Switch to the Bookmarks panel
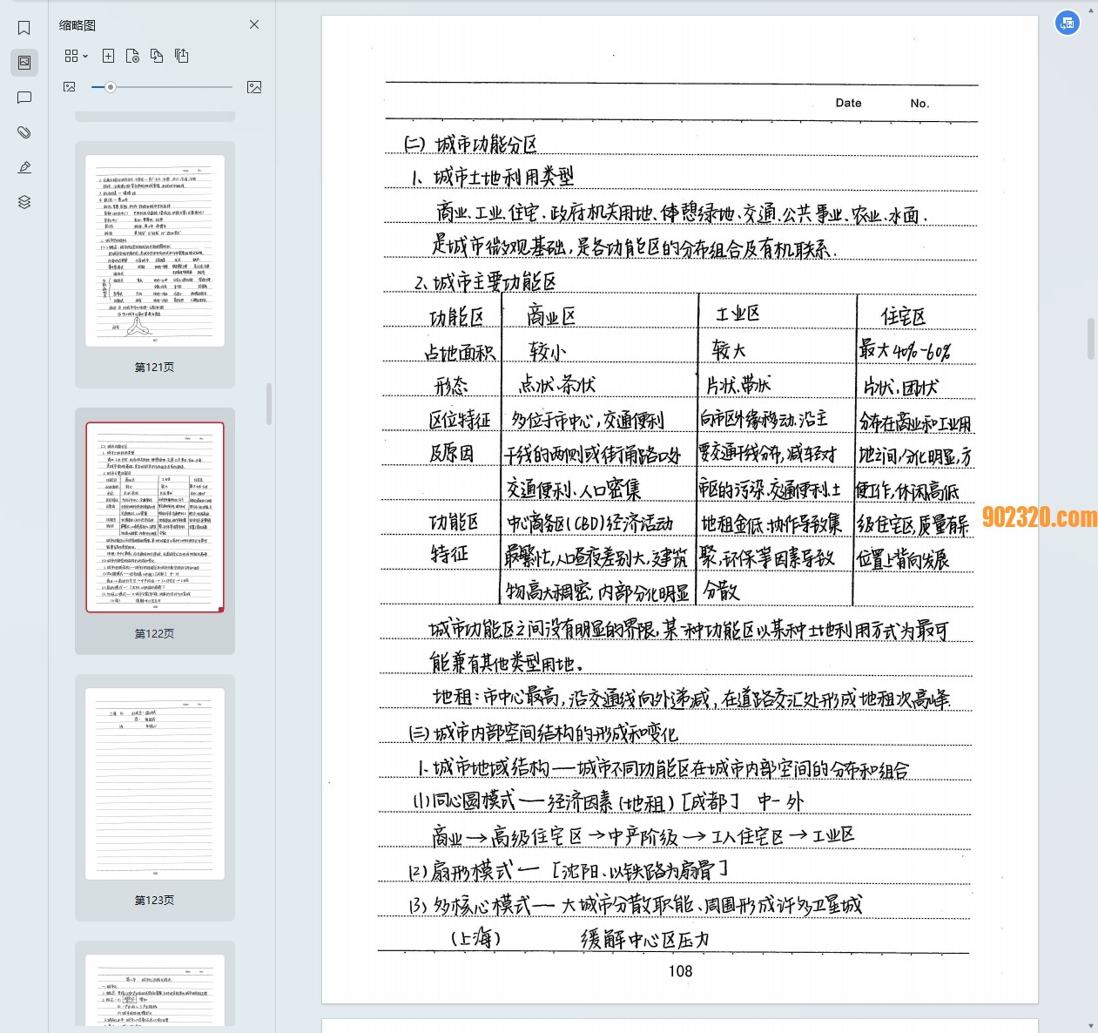1098x1033 pixels. (x=24, y=27)
